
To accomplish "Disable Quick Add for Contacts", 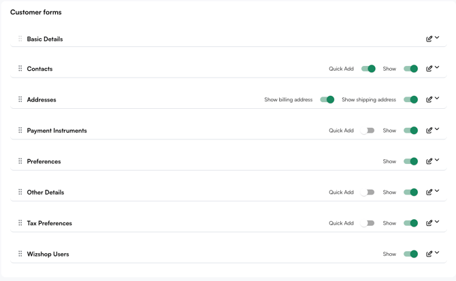I will [368, 69].
